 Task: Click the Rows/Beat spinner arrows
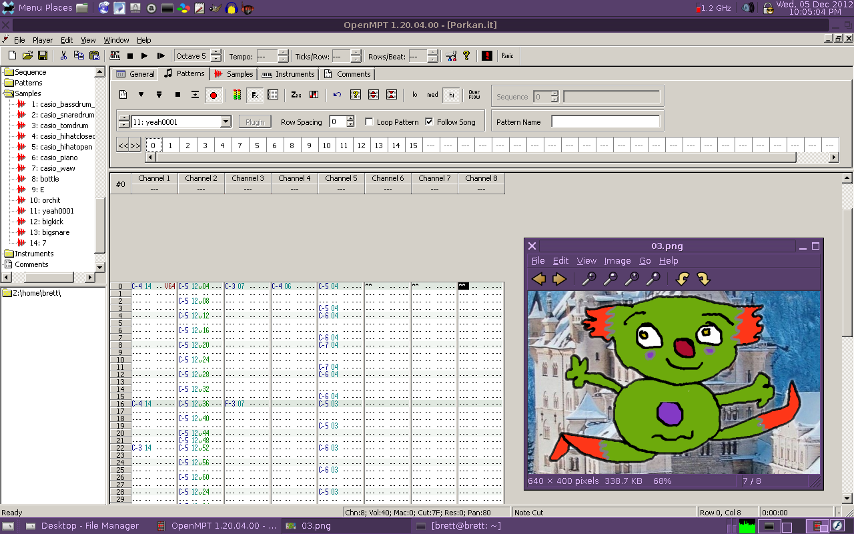(433, 56)
